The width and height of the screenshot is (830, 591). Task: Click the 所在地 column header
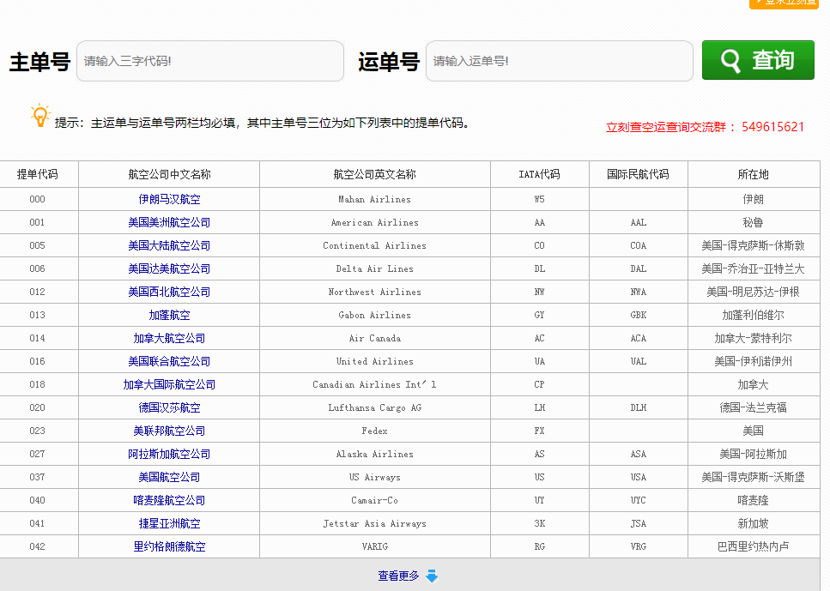point(754,175)
